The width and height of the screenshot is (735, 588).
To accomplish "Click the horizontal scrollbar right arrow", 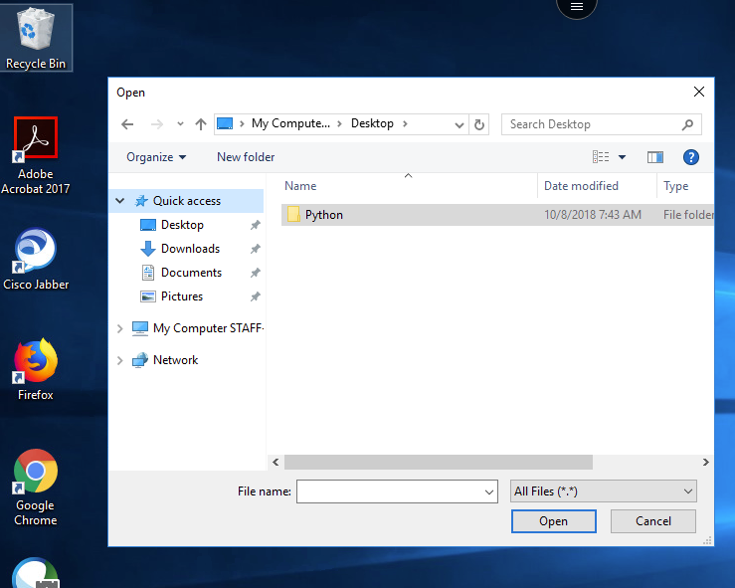I will pos(706,463).
